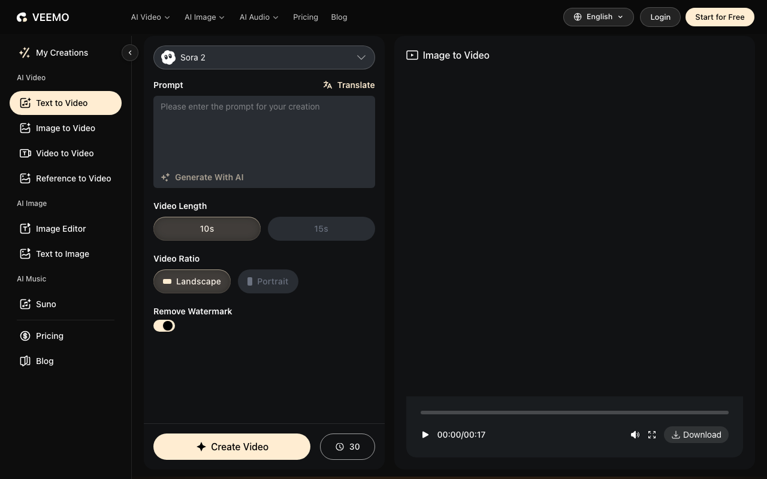The width and height of the screenshot is (767, 479).
Task: Click the Translate icon above prompt
Action: tap(328, 85)
